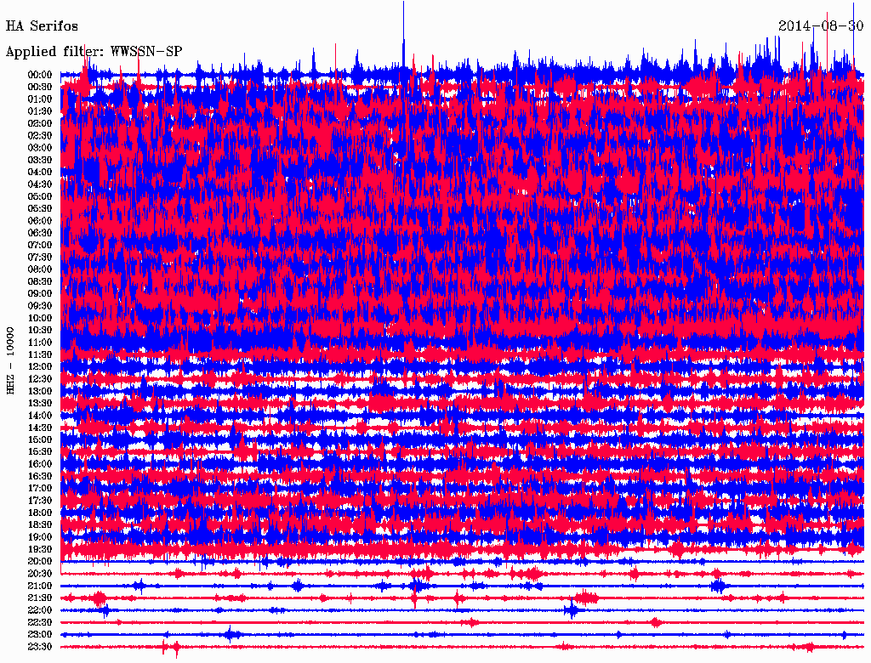The height and width of the screenshot is (663, 871).
Task: Select the 14:30 time row label
Action: pos(40,428)
